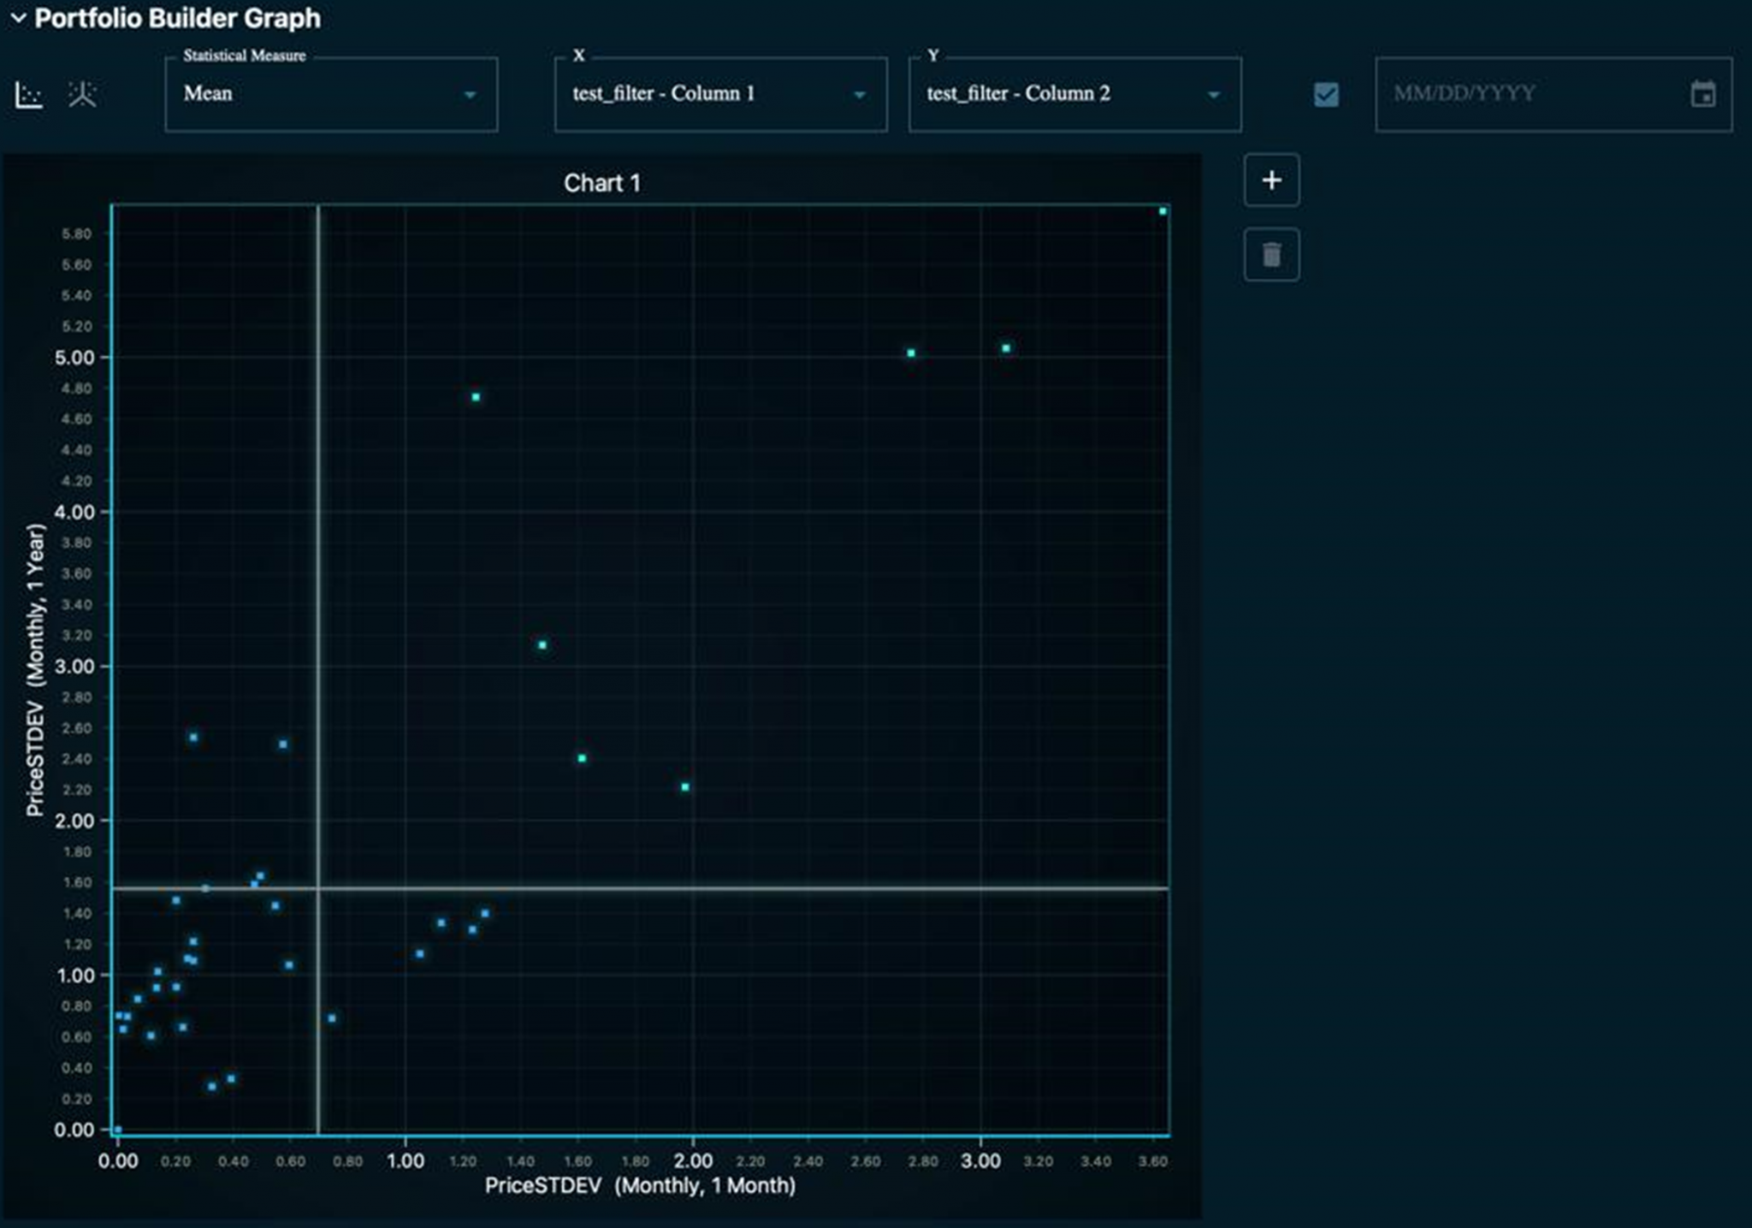Click the Portfolio Builder Graph heading
1752x1228 pixels.
177,18
